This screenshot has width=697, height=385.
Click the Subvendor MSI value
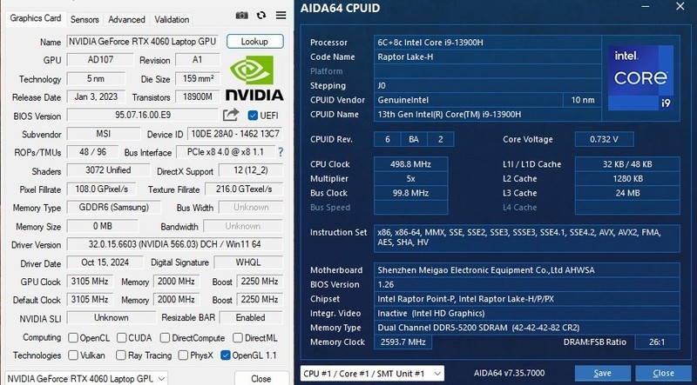(103, 134)
